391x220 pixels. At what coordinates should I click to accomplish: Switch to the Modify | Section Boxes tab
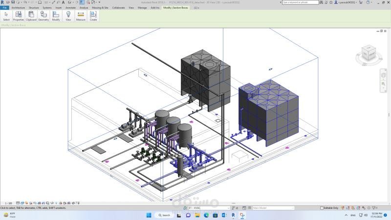point(175,8)
